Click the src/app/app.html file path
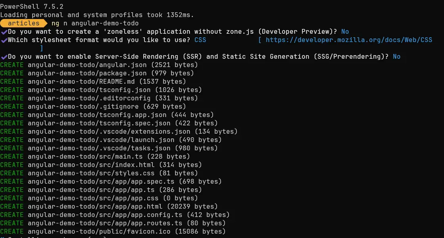444x238 pixels. (95, 207)
